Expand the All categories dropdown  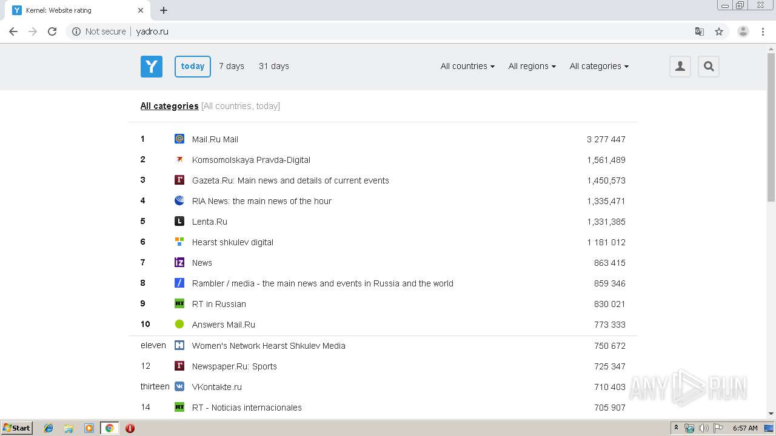point(599,66)
